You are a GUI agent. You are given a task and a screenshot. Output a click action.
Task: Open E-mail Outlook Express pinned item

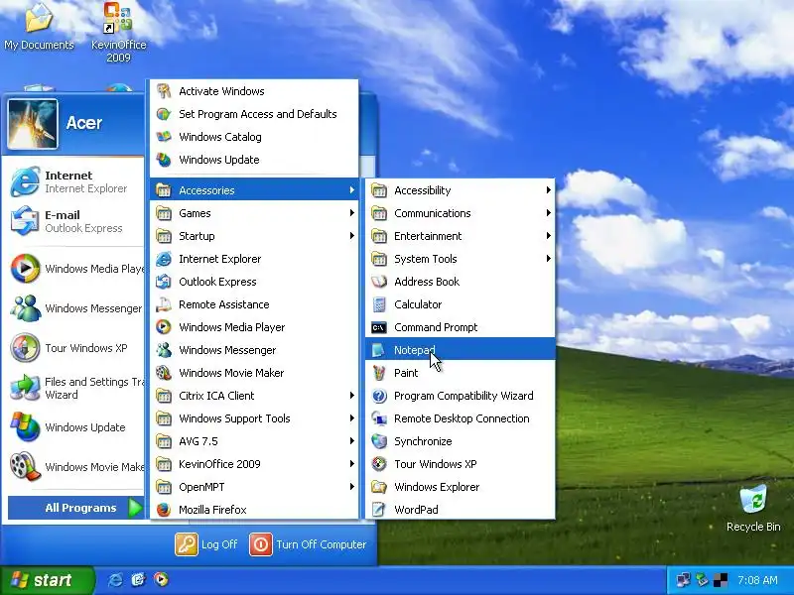pos(76,221)
